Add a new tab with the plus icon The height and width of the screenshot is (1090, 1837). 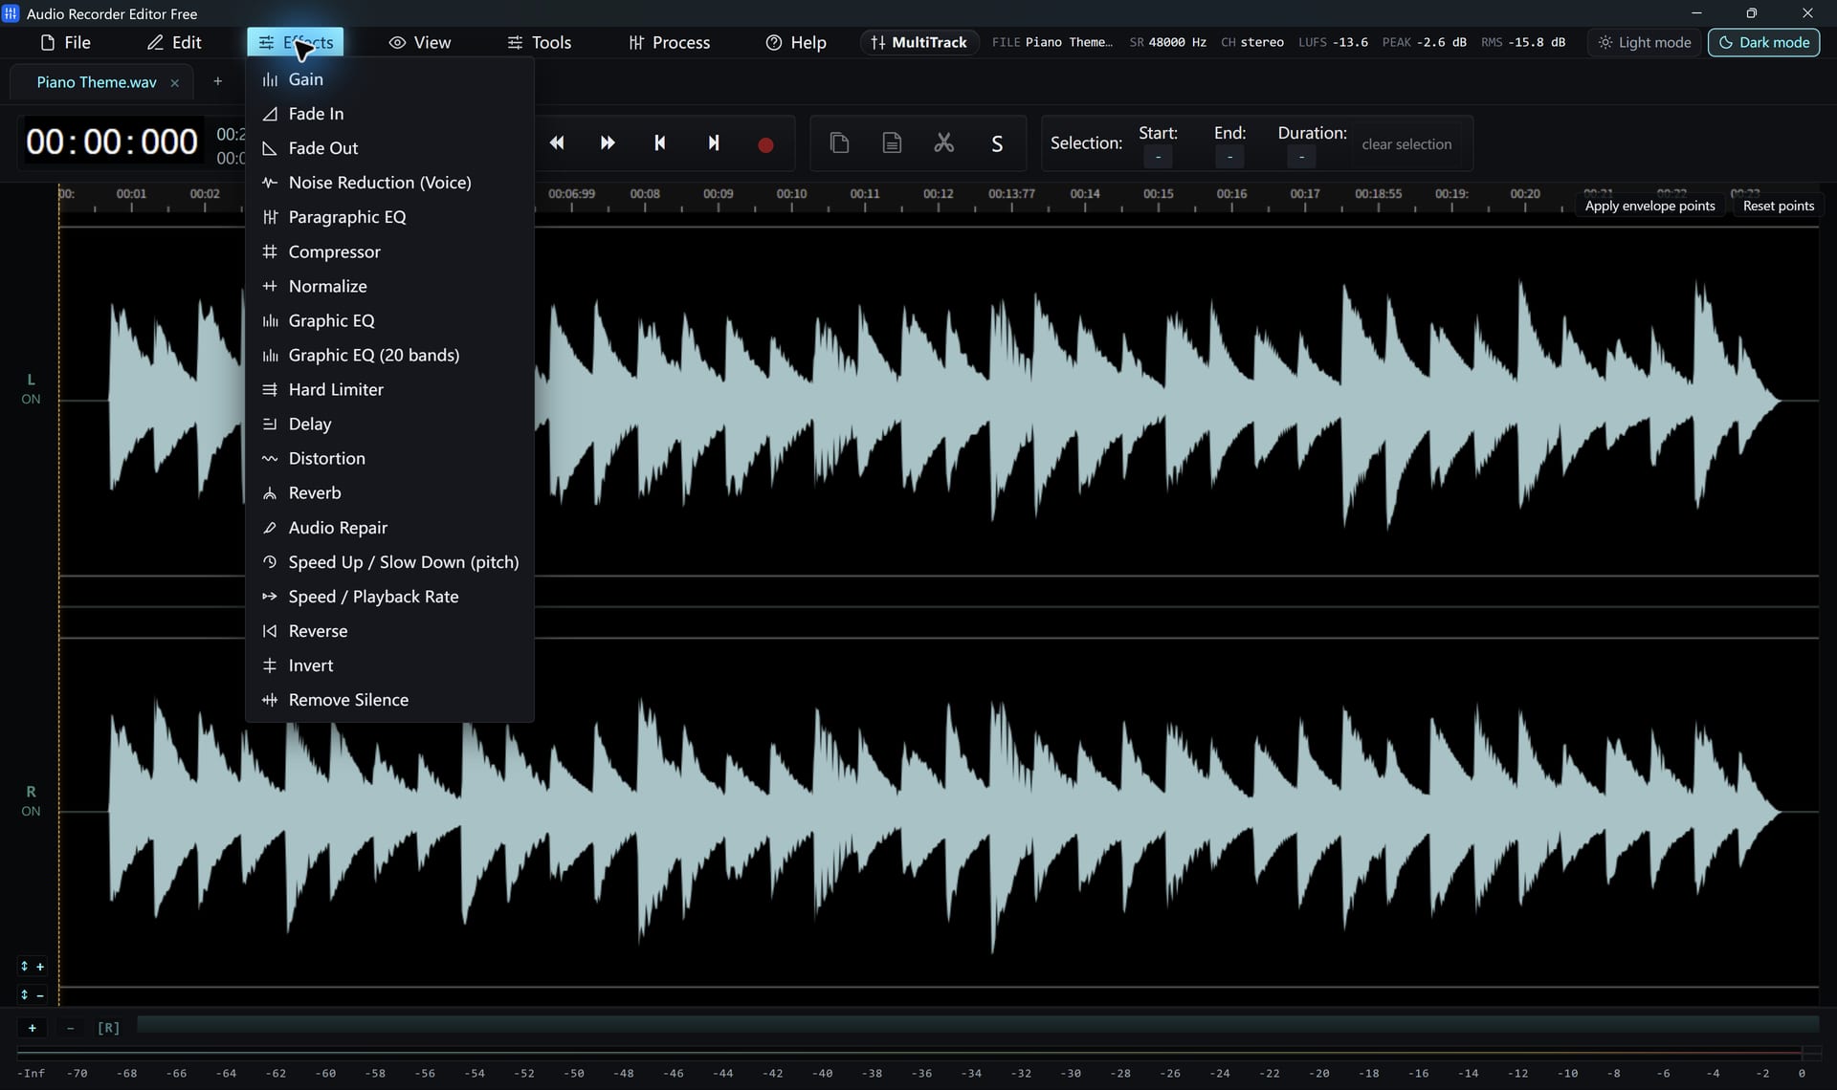217,81
